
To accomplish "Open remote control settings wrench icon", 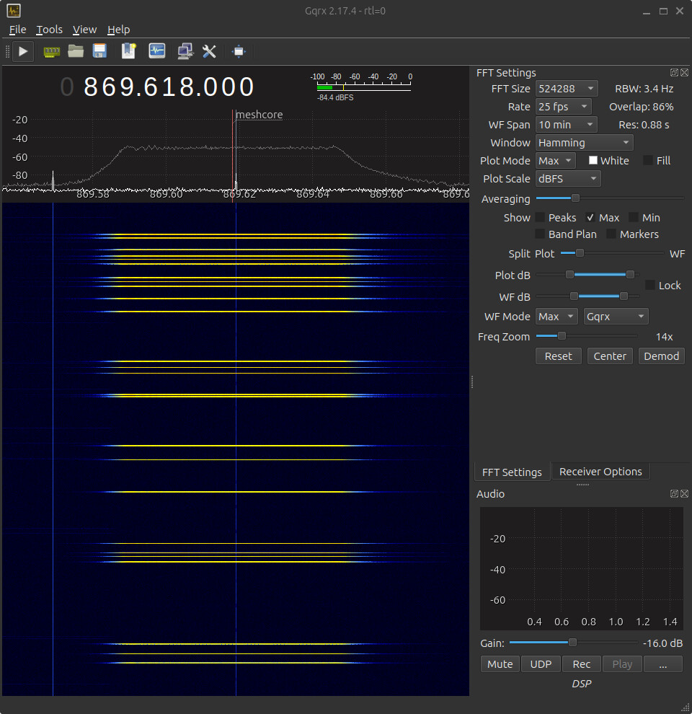I will tap(209, 51).
